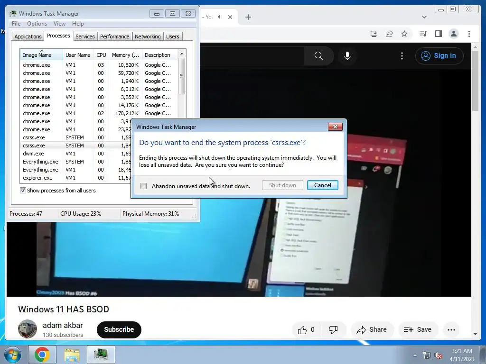The width and height of the screenshot is (486, 364).
Task: Dislike the video with thumbs down
Action: 333,330
